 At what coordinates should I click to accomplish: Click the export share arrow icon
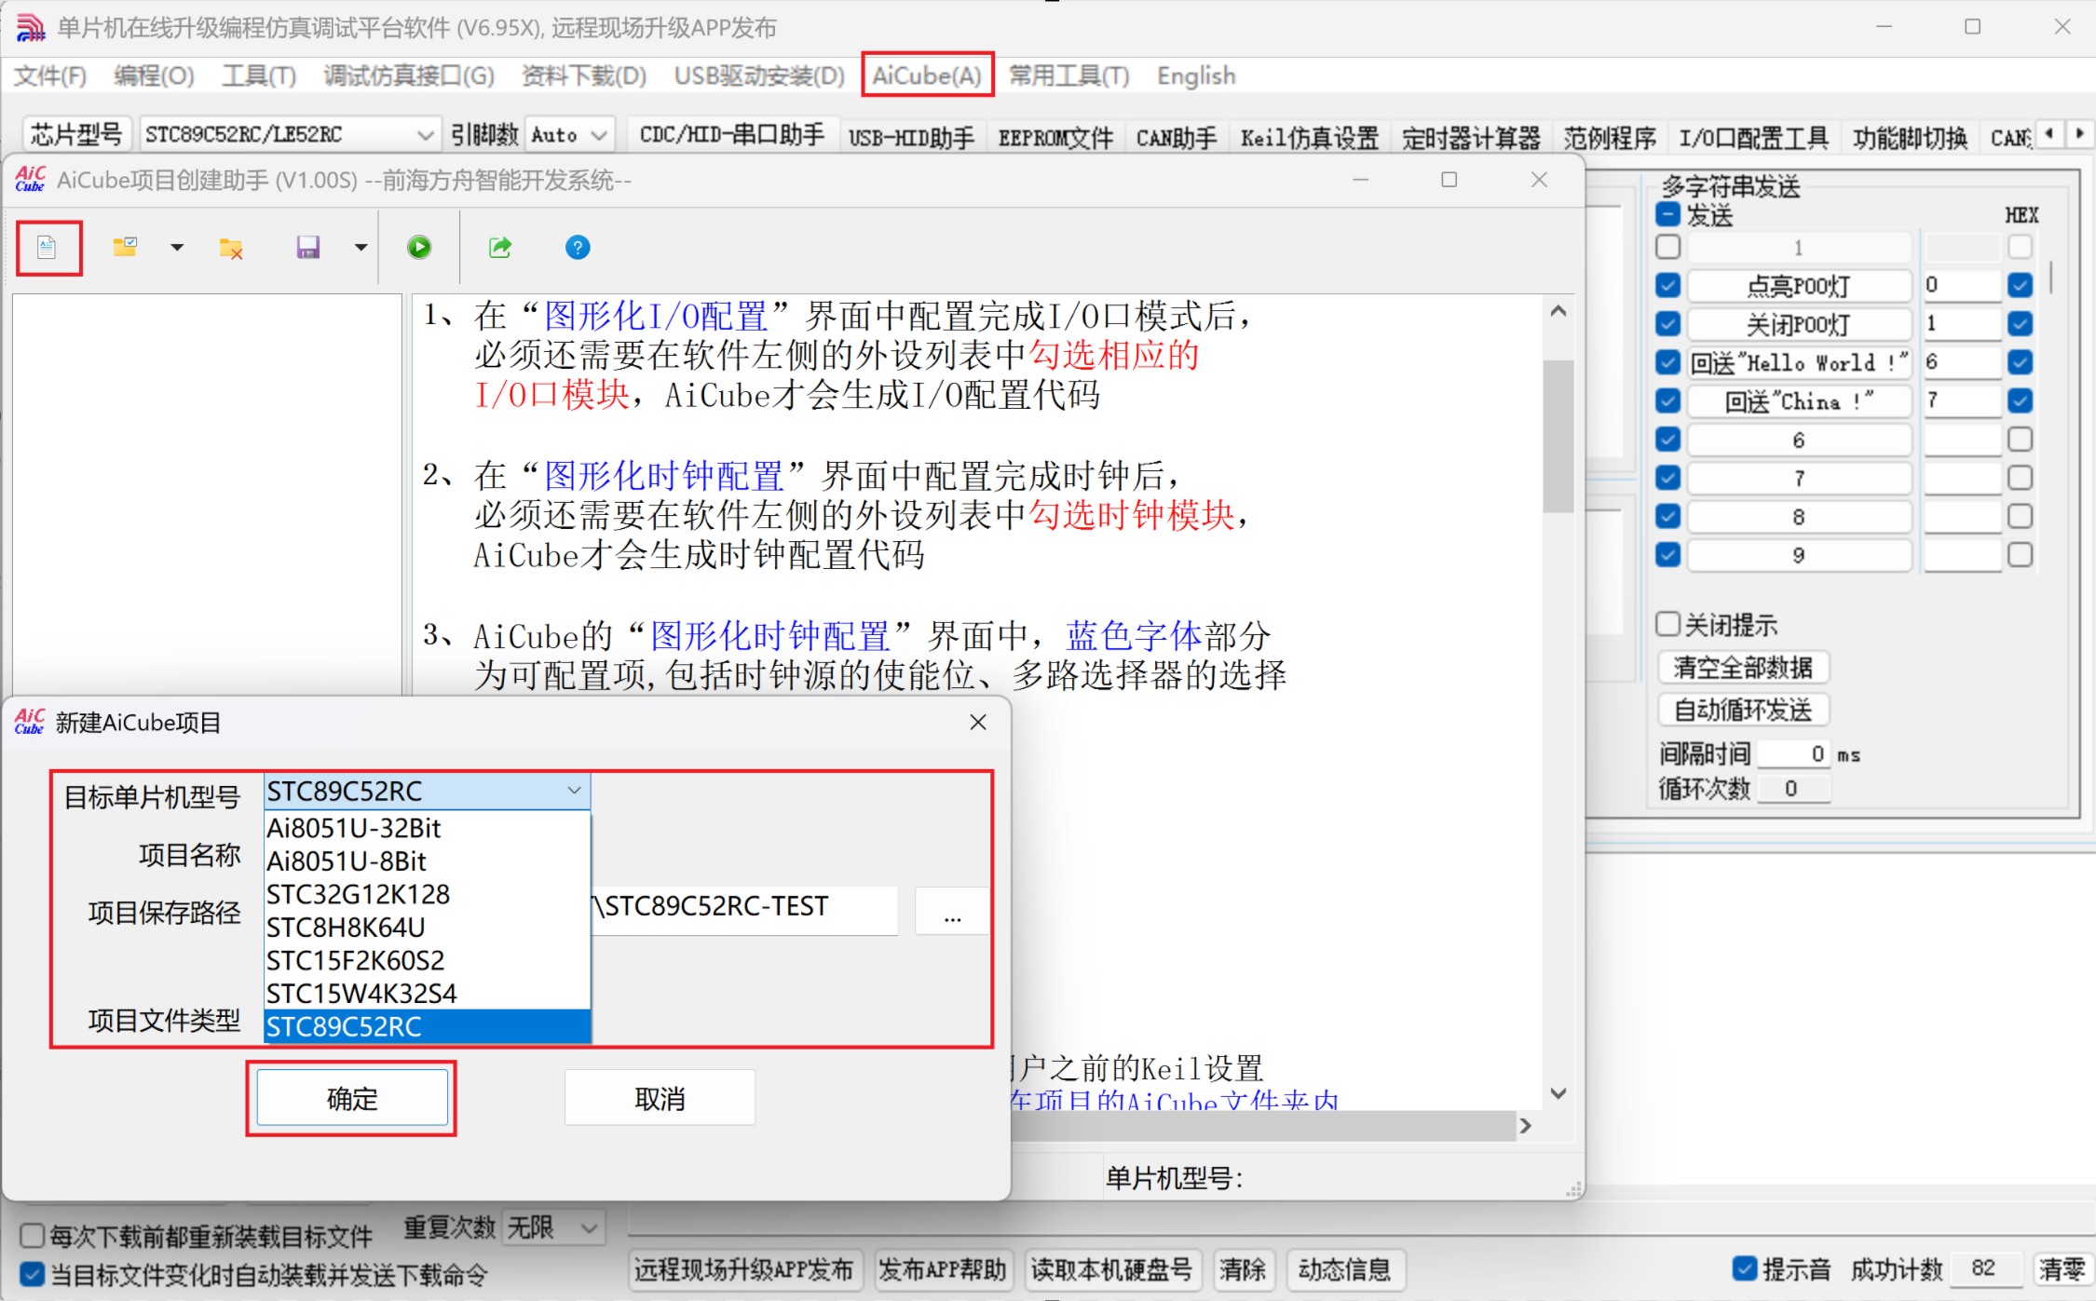coord(500,247)
